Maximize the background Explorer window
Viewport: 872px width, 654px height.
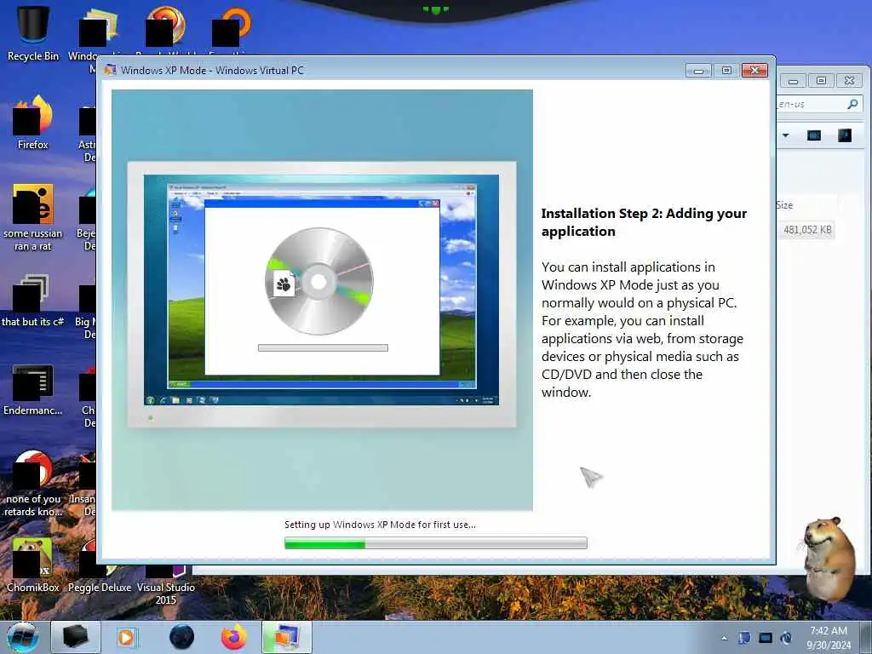click(821, 81)
